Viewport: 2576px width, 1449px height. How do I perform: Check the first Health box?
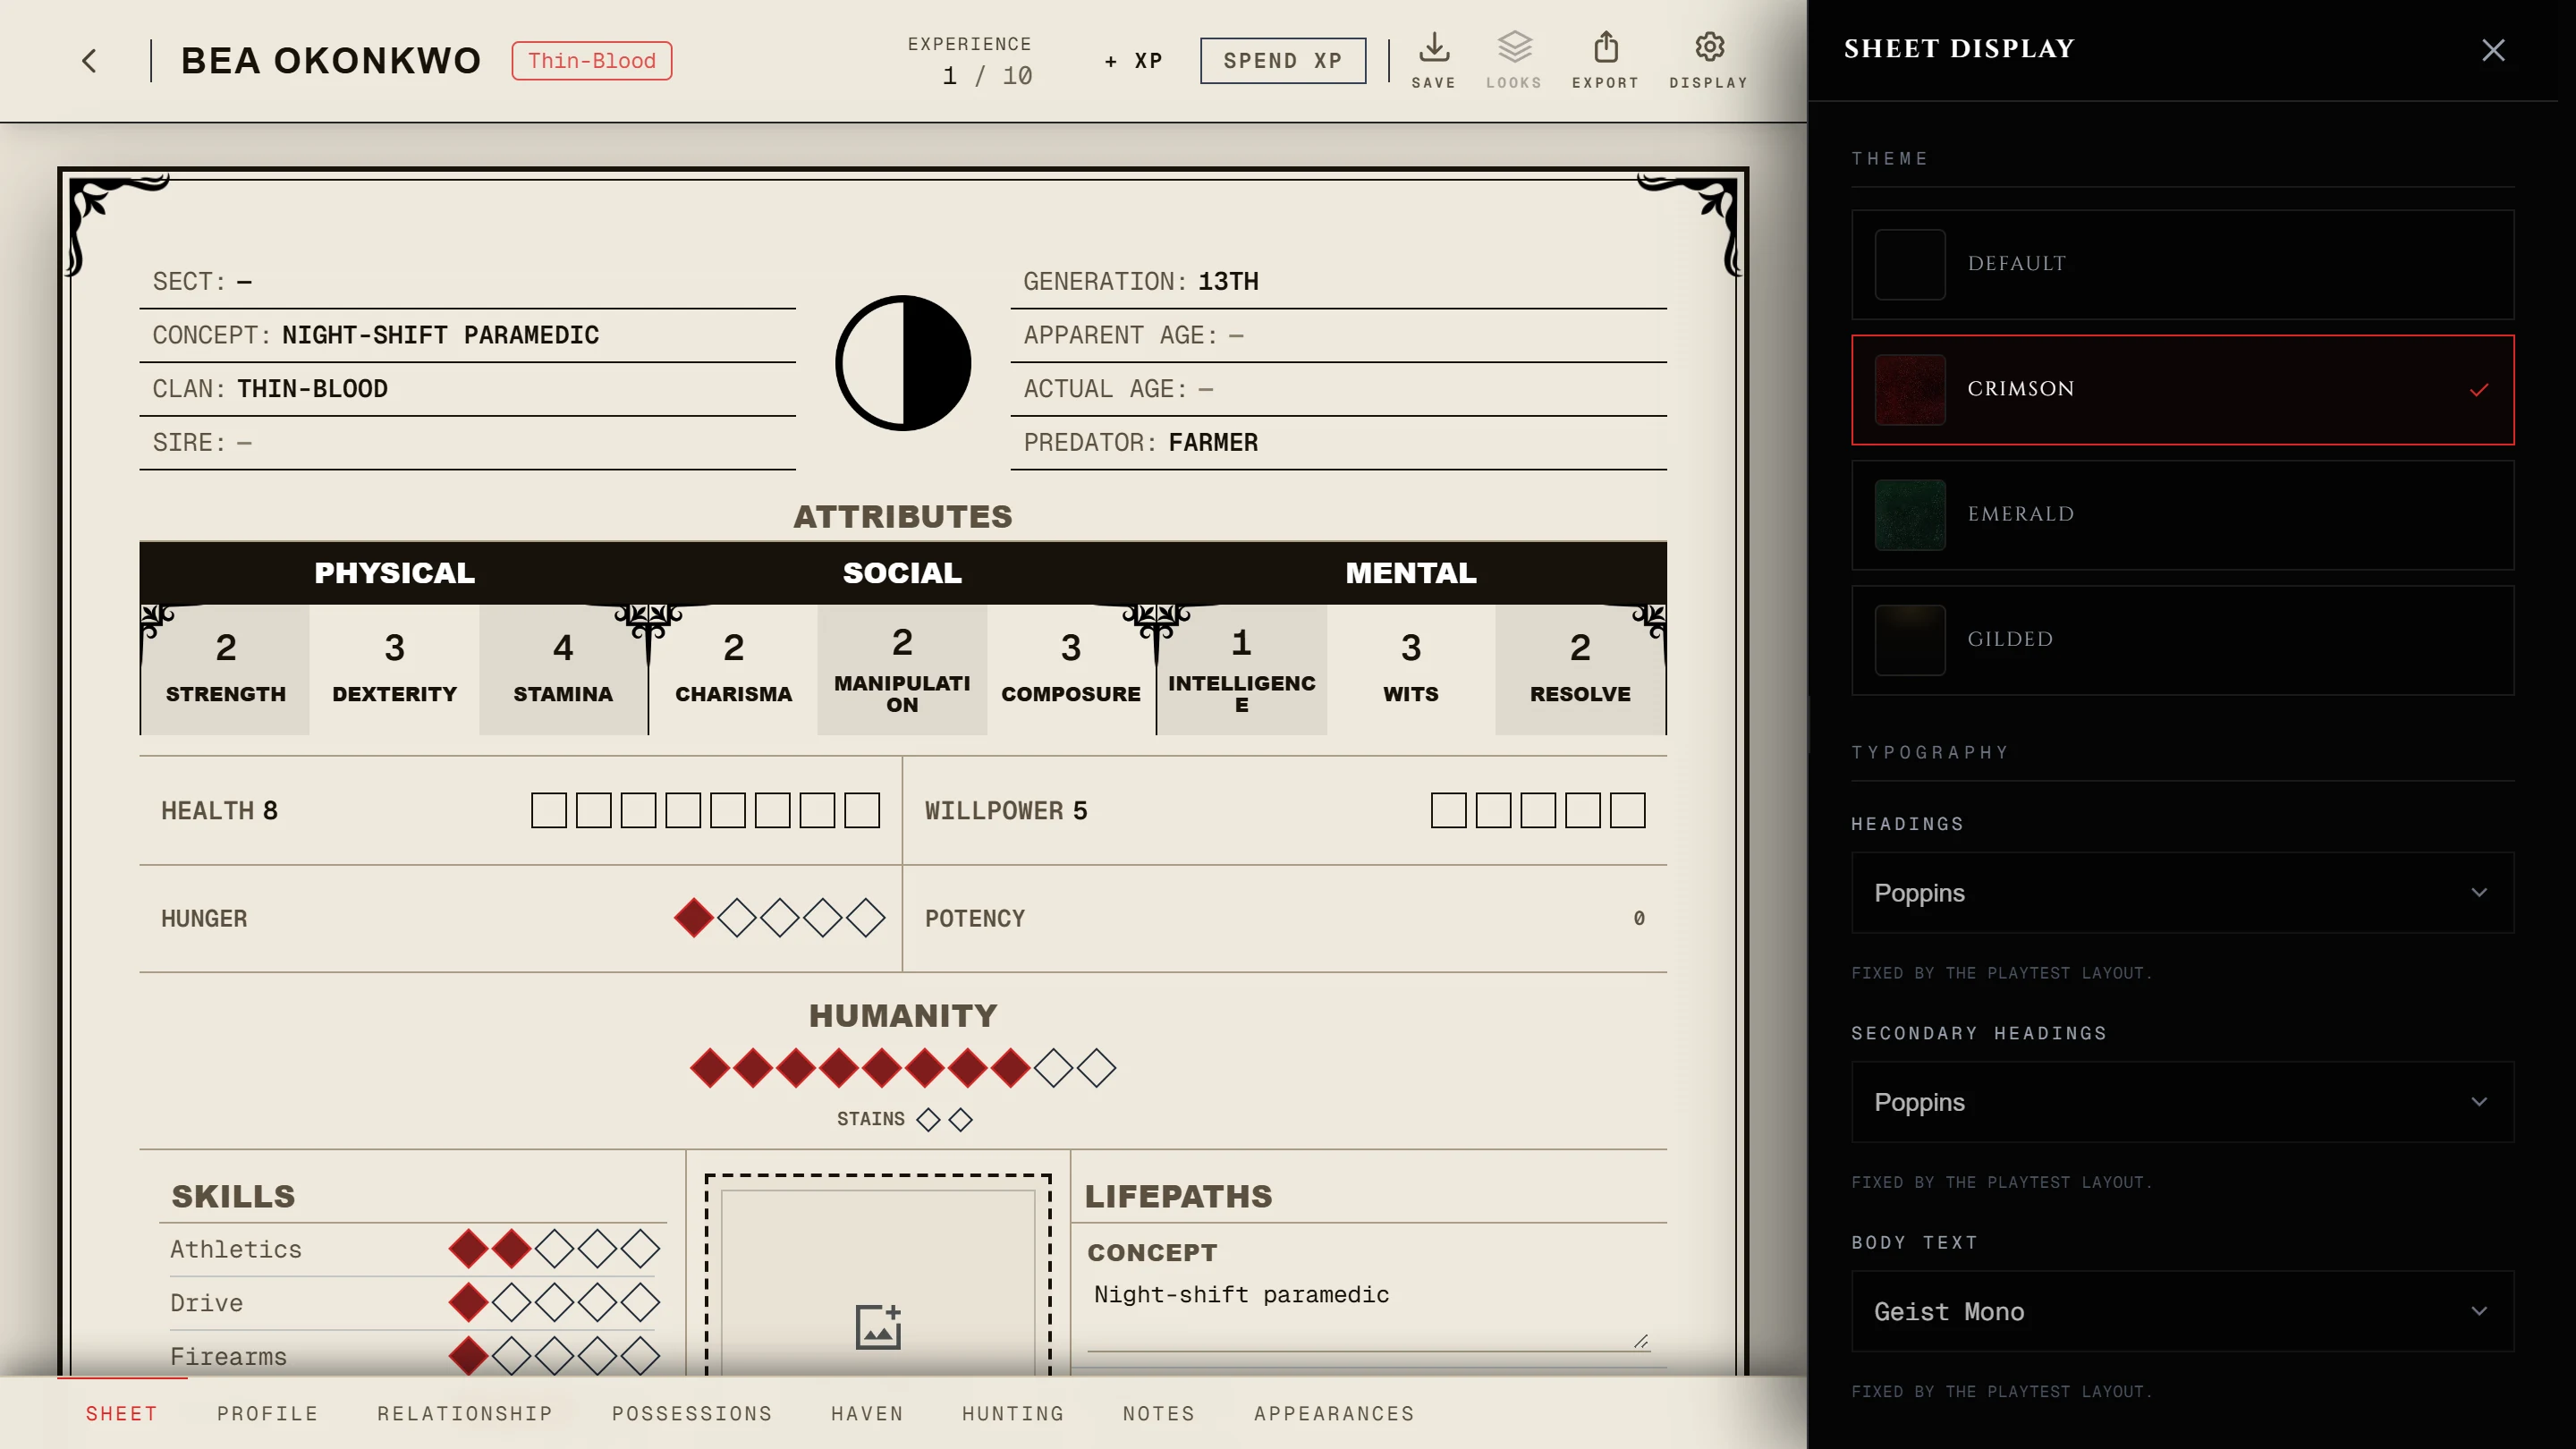(549, 810)
